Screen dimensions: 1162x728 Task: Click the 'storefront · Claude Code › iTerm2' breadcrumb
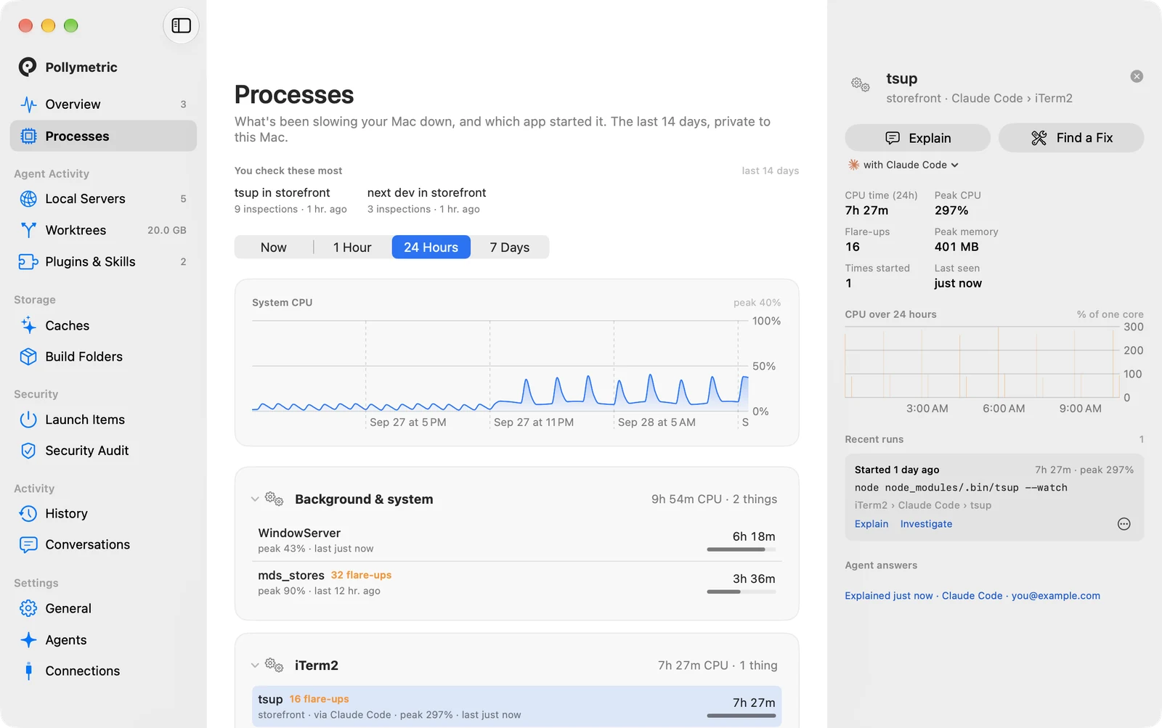click(979, 98)
